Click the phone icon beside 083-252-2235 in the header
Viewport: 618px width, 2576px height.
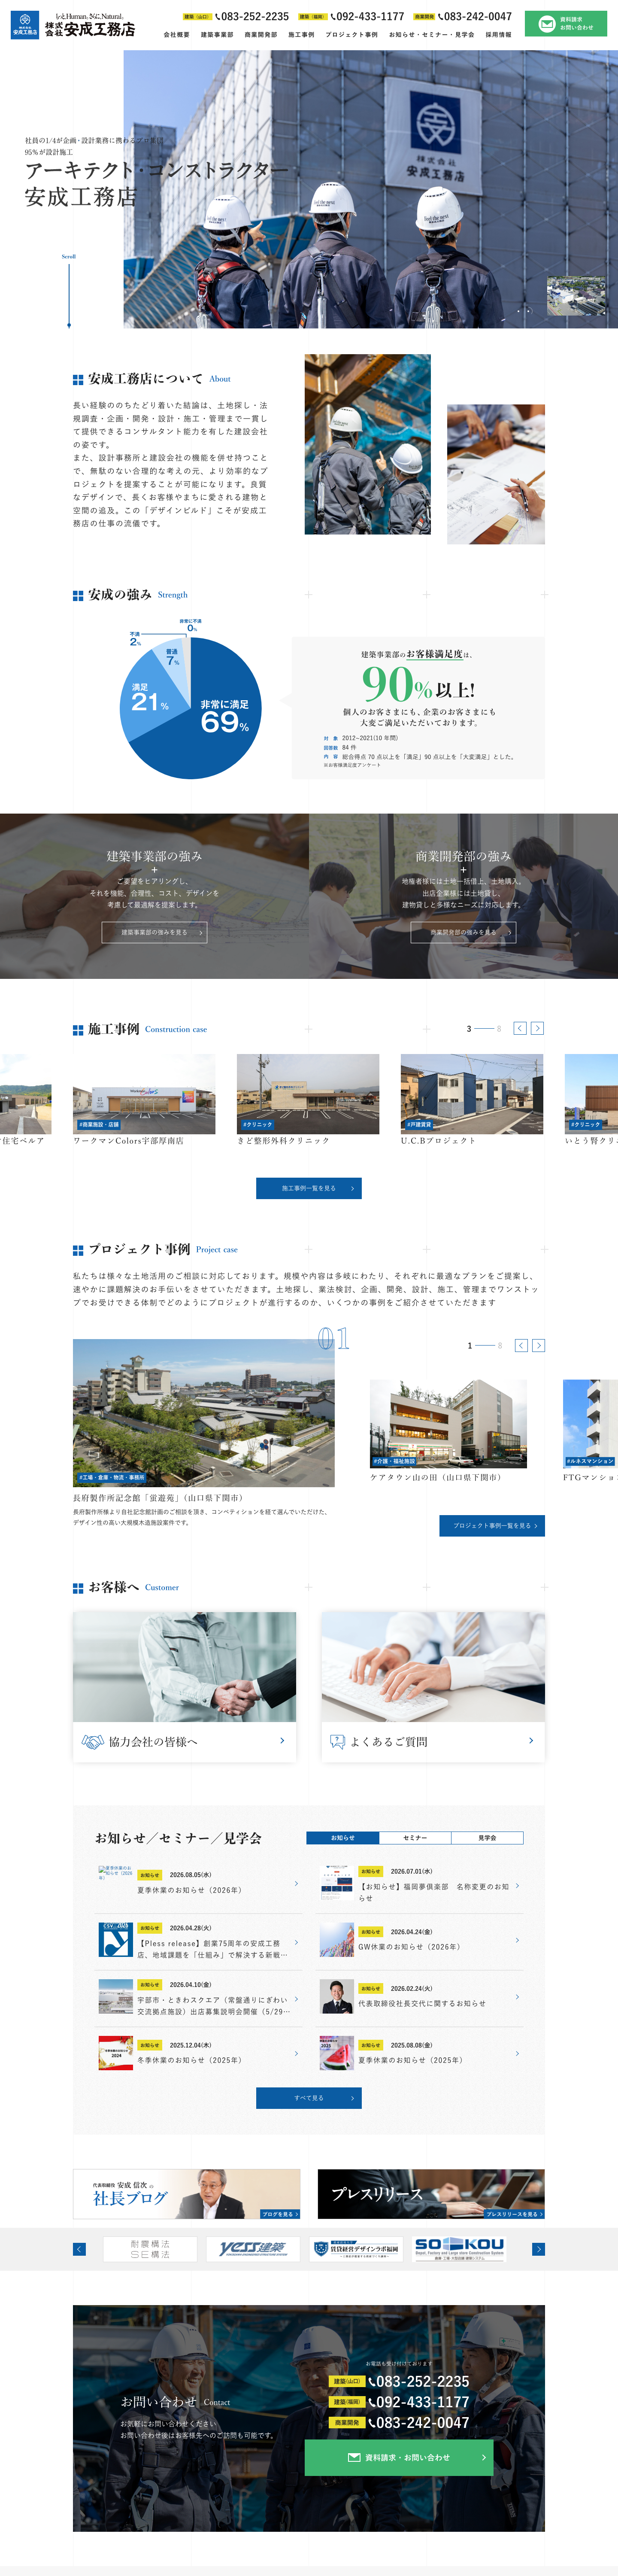(218, 17)
